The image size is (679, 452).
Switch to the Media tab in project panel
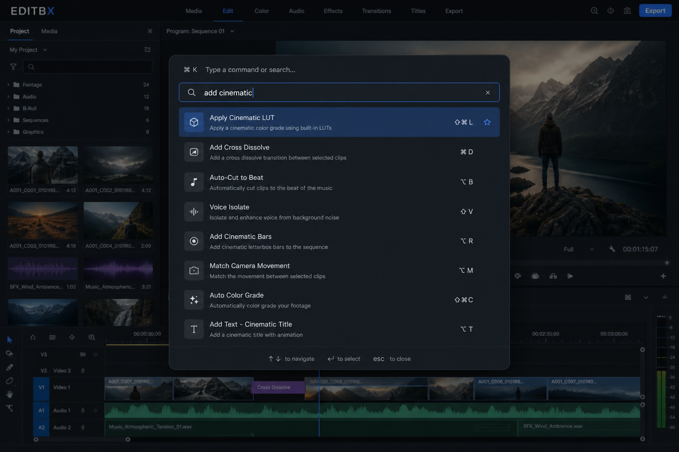(x=49, y=31)
